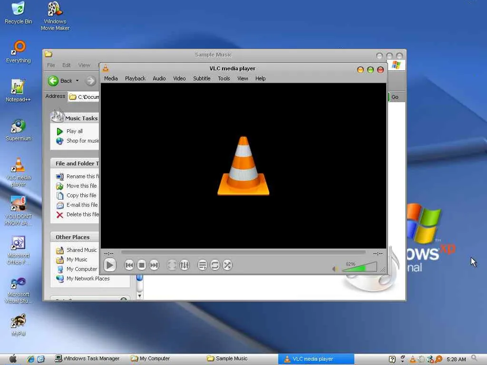Click the Back button in Sample Music
Screen dimensions: 487x365
60,81
